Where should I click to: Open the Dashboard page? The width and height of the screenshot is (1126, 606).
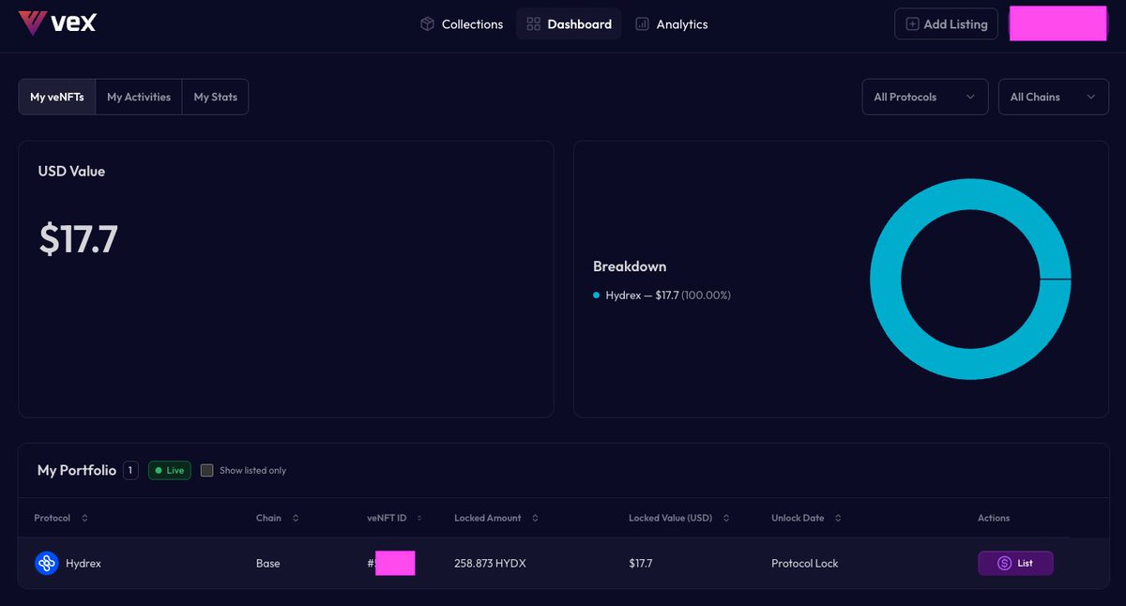pyautogui.click(x=570, y=24)
